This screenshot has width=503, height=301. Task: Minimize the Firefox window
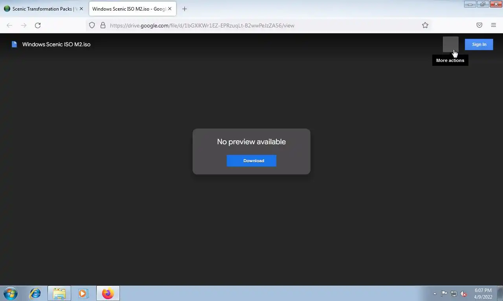click(x=470, y=4)
